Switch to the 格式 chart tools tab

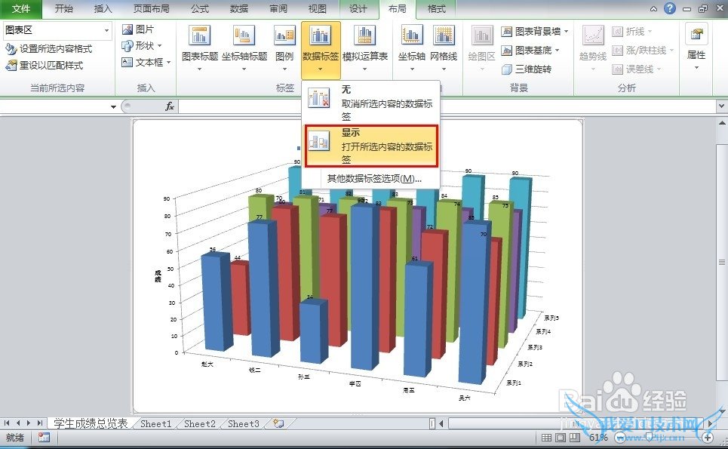[x=436, y=8]
